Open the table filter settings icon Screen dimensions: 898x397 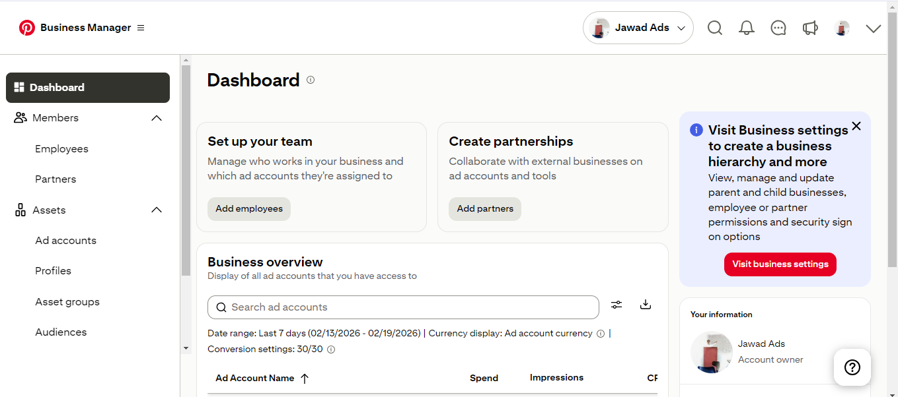(x=617, y=305)
